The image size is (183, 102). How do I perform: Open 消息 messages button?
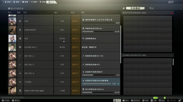pos(162,100)
